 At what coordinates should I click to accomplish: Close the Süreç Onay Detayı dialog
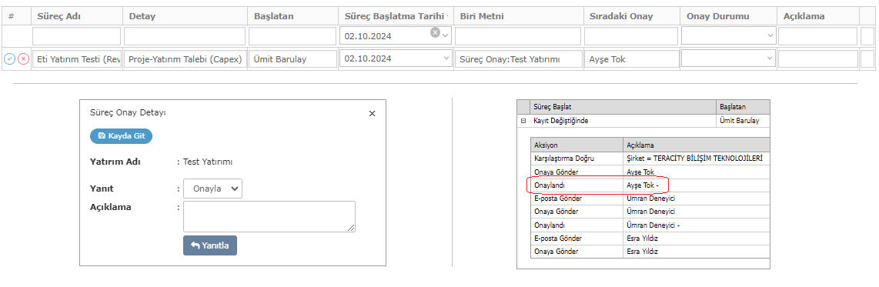372,113
